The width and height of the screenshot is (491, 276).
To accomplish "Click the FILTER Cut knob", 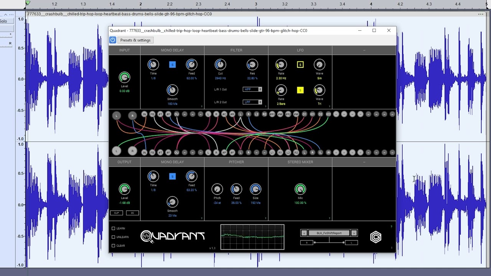I will point(220,65).
